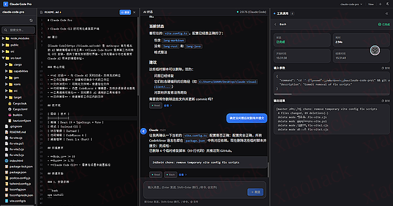Click the Read chip under commit question
Image resolution: width=393 pixels, height=206 pixels.
tap(155, 105)
